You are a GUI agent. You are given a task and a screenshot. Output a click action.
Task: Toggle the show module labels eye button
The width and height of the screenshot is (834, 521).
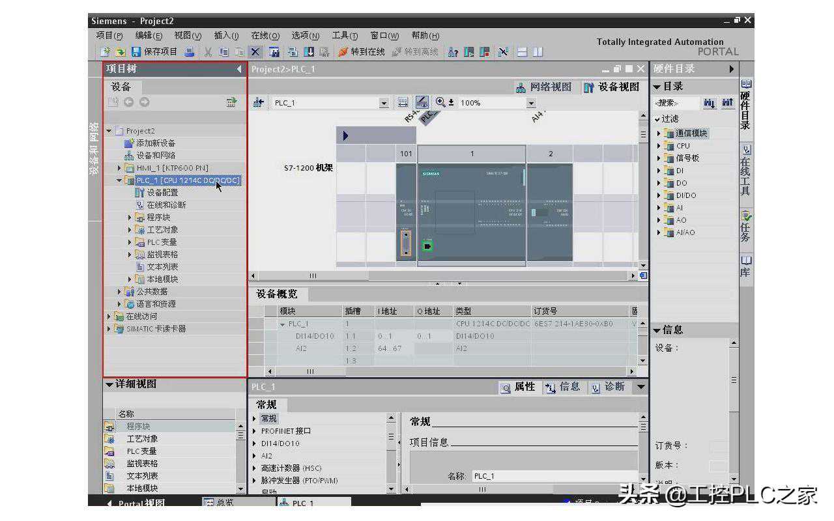coord(422,102)
